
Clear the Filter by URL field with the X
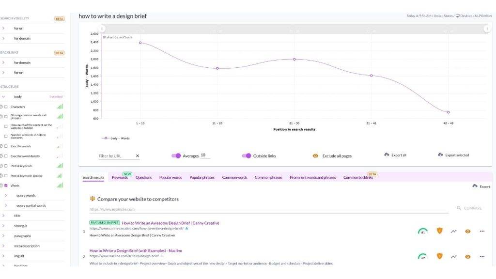(137, 155)
